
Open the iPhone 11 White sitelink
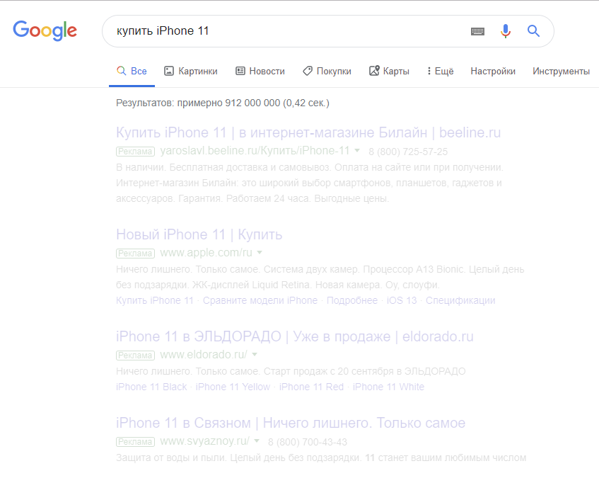pyautogui.click(x=388, y=387)
